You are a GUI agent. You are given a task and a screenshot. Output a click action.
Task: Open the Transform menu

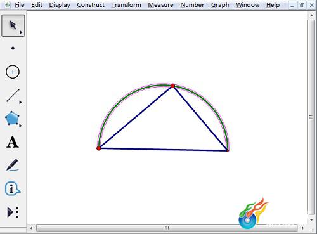(126, 5)
